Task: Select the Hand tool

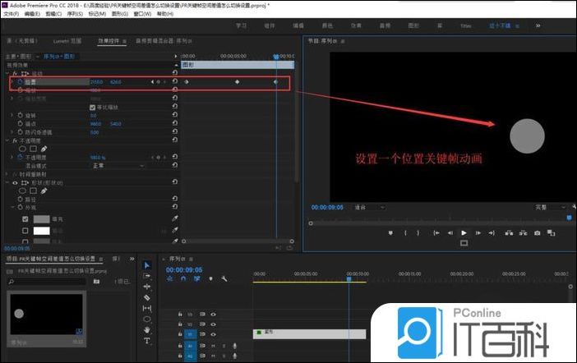Action: (x=147, y=329)
